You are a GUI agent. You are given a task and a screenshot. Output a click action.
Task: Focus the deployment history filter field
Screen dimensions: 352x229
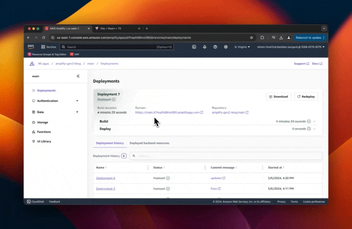point(226,156)
